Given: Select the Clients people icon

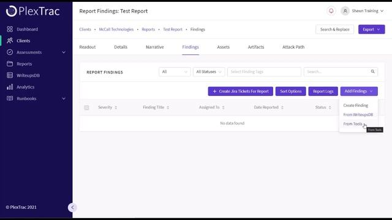Looking at the screenshot, I should [10, 41].
